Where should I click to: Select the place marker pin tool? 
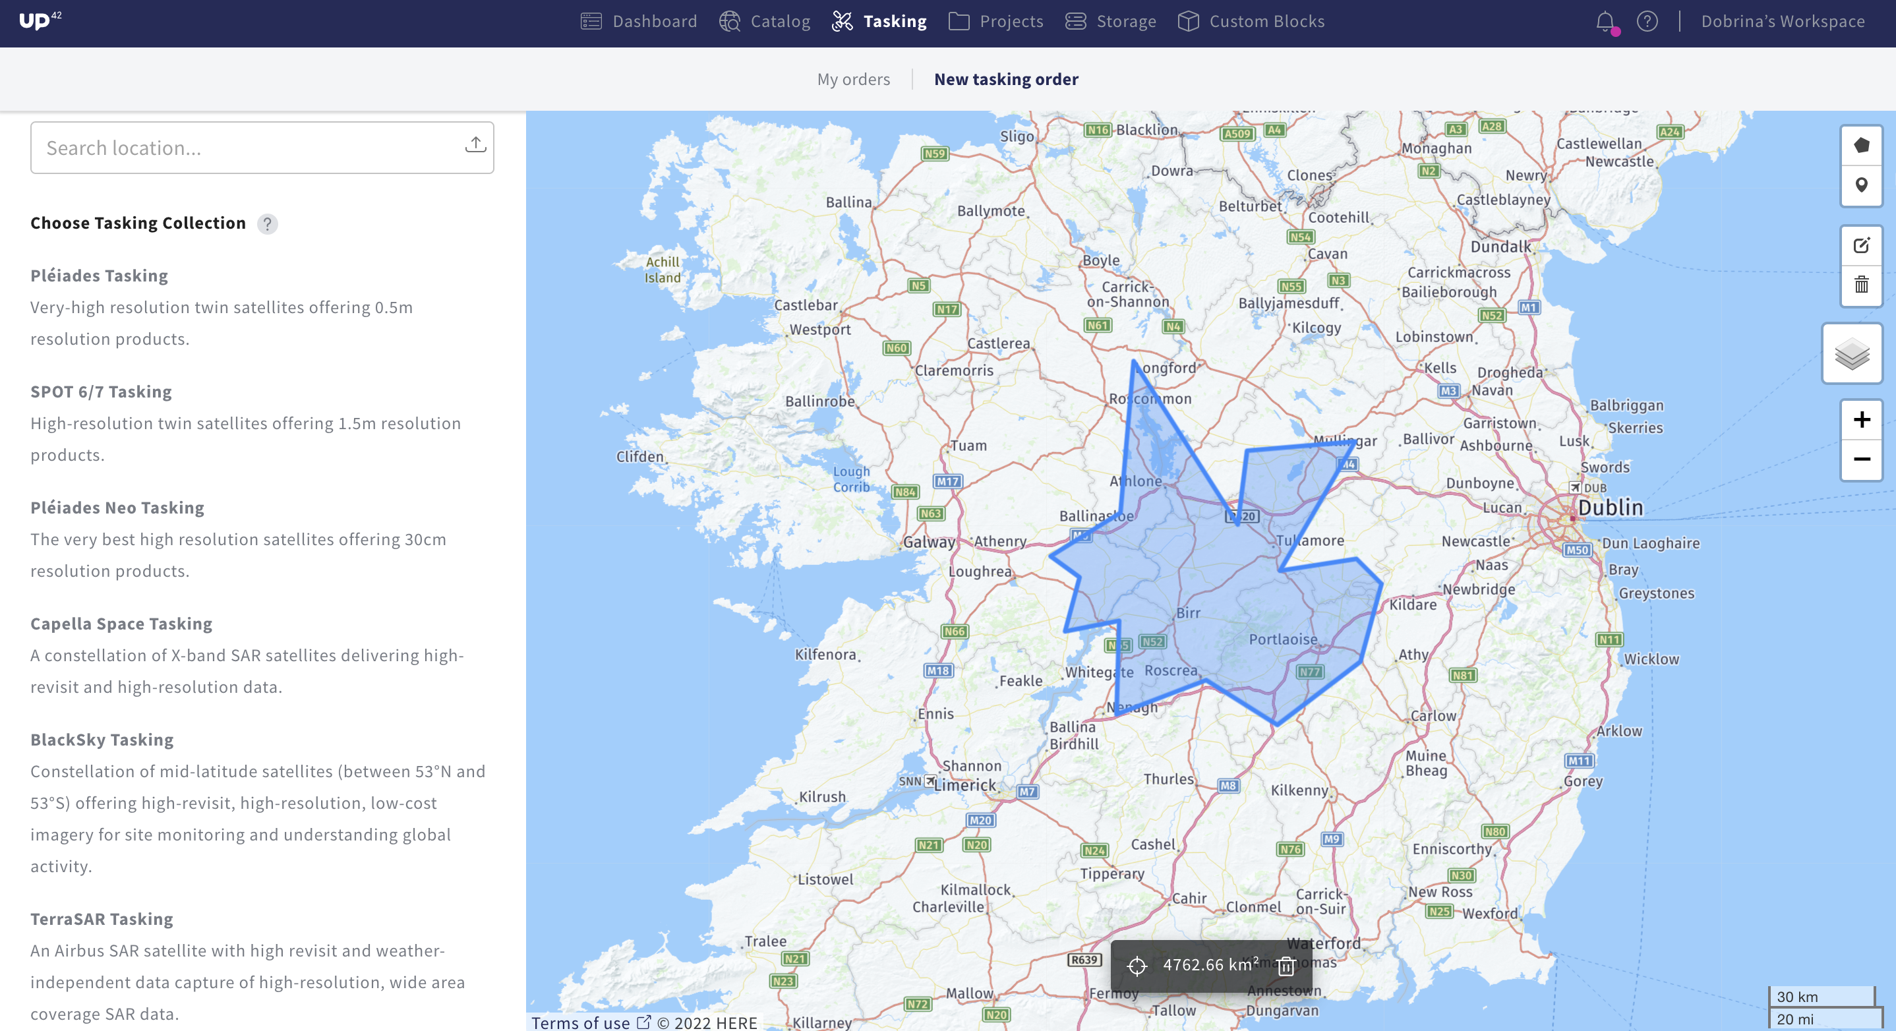[x=1860, y=185]
